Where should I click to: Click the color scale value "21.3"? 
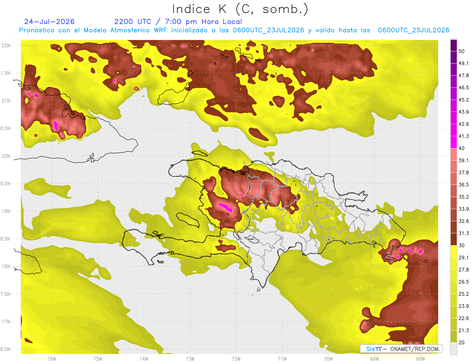(464, 330)
